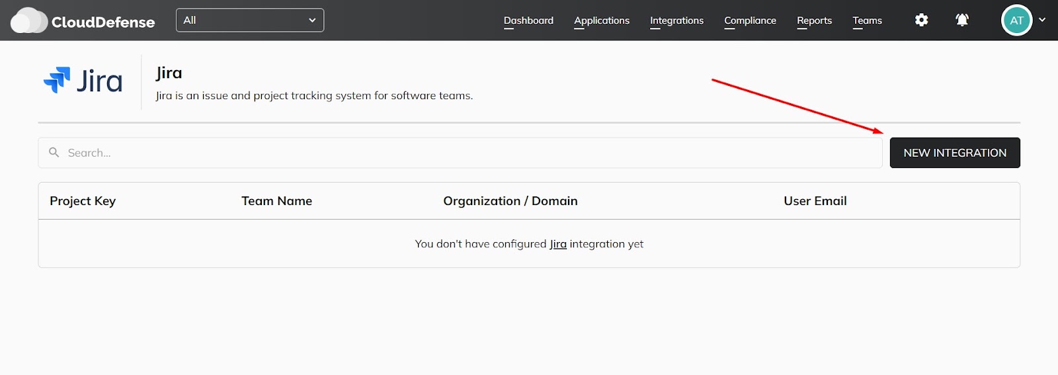Click the Jira logo image

tap(83, 81)
